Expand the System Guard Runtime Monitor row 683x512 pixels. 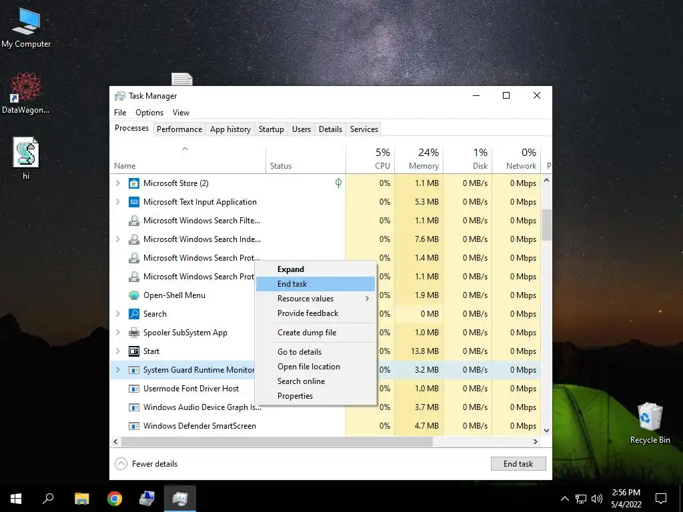point(117,370)
